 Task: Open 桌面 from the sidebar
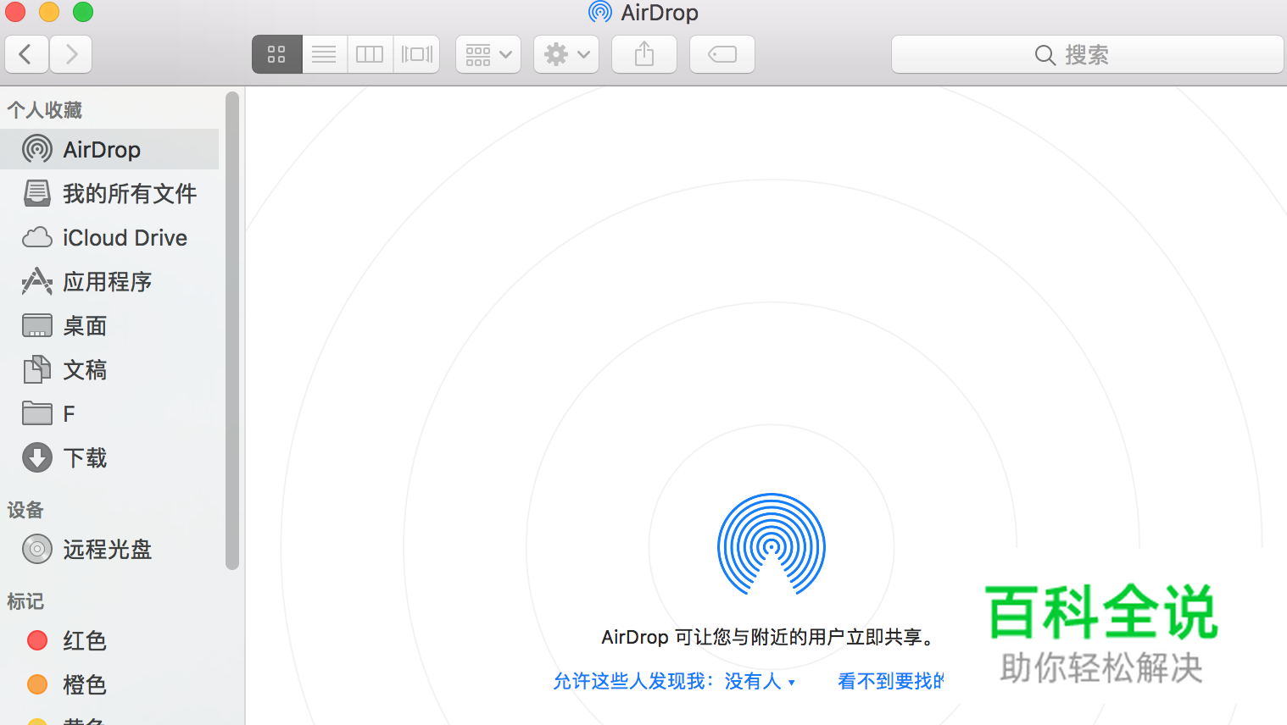(x=85, y=326)
